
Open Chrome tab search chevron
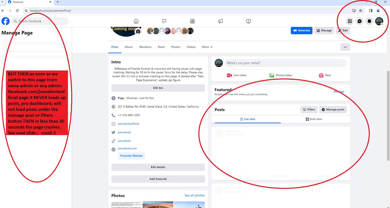click(3, 2)
